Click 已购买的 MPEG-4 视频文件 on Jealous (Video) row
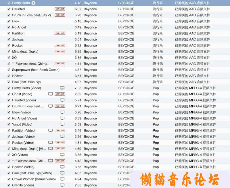This screenshot has height=188, width=230. pos(195,137)
